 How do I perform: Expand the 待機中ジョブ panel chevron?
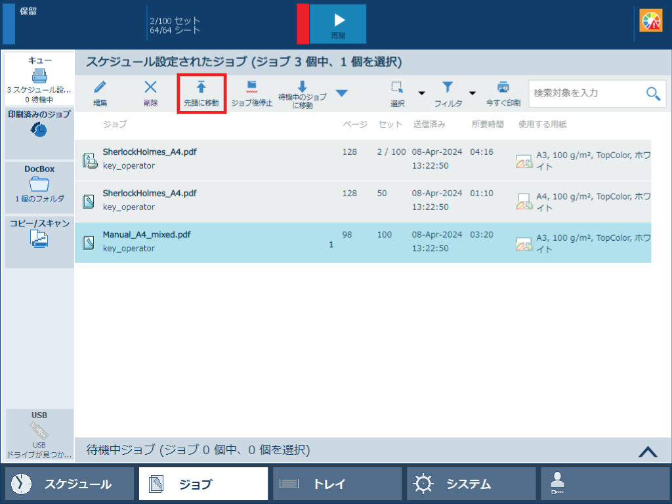coord(647,451)
